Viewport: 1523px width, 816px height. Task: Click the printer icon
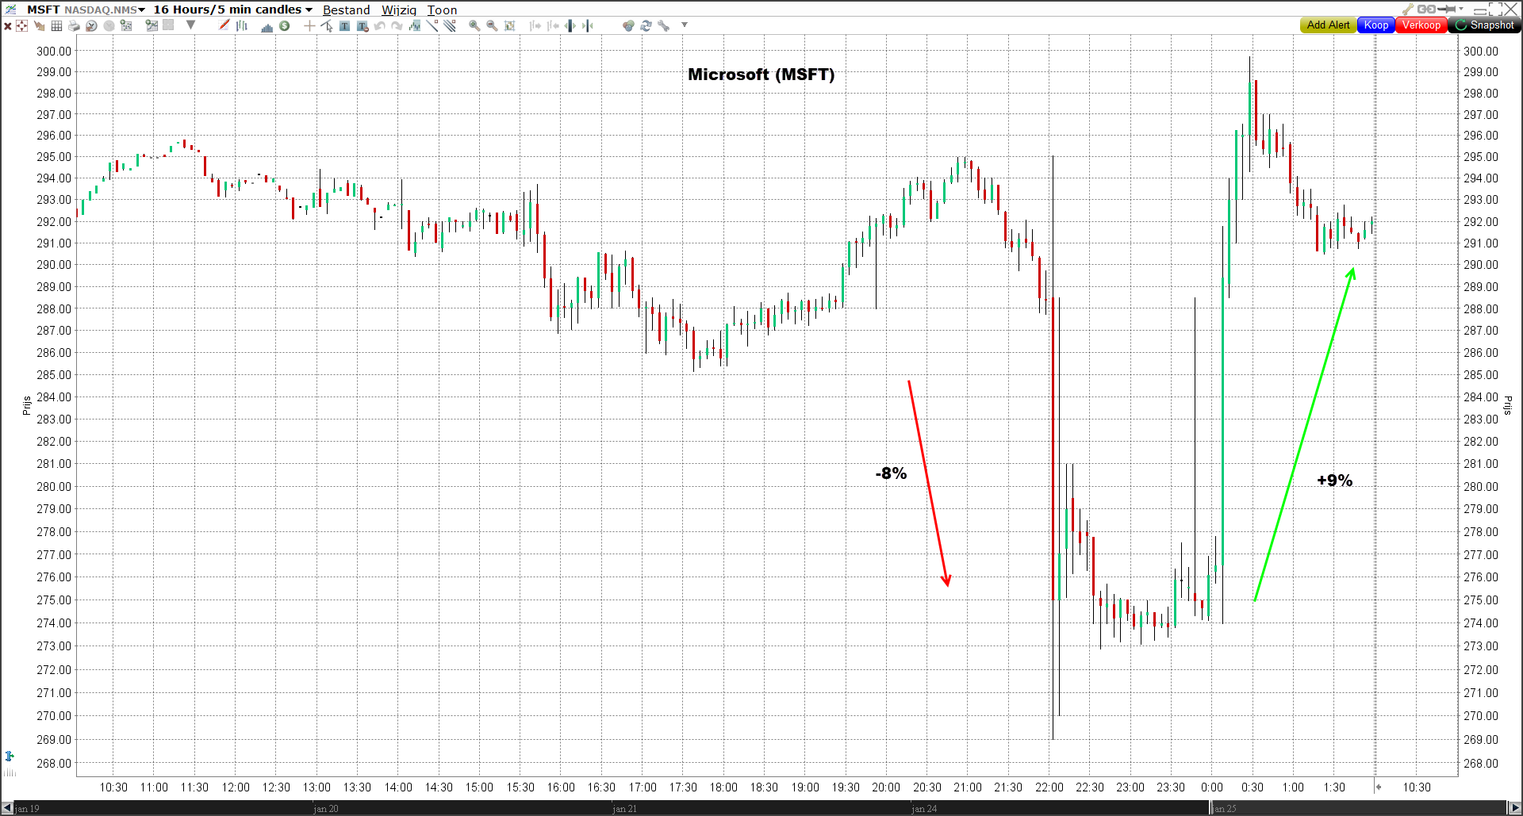pos(74,25)
